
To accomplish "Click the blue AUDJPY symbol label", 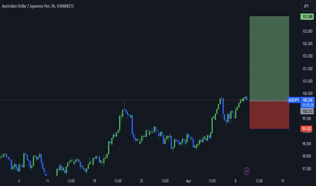I will point(294,100).
